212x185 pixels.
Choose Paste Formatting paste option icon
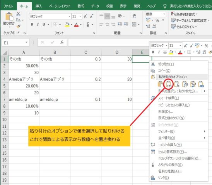click(193, 84)
